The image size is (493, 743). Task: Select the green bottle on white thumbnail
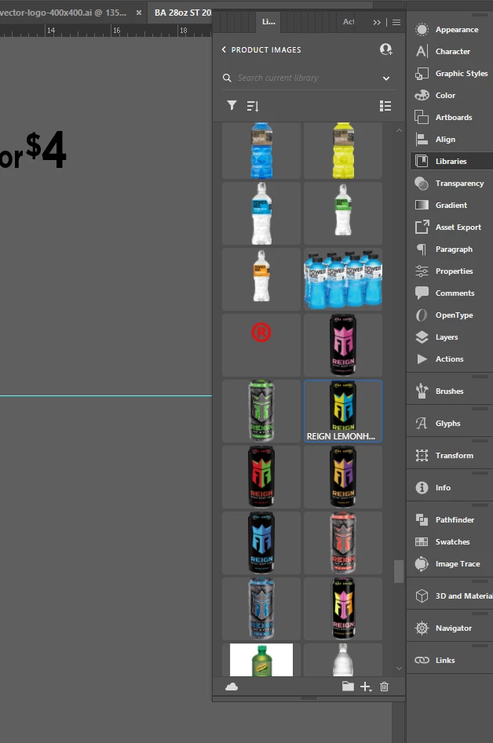(261, 660)
